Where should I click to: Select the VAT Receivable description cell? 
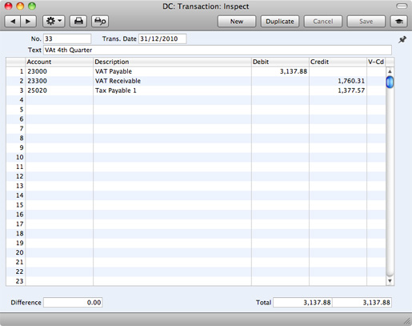(172, 81)
